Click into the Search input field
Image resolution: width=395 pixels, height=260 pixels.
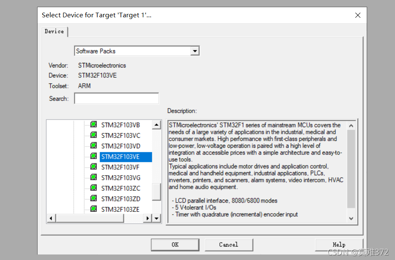point(116,98)
